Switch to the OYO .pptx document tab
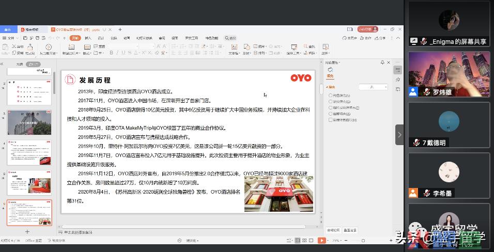 click(81, 29)
